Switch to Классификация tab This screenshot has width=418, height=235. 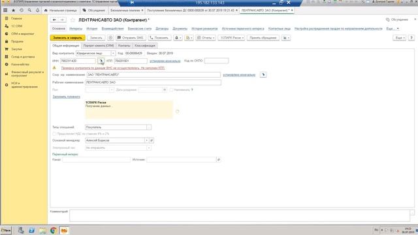(145, 46)
